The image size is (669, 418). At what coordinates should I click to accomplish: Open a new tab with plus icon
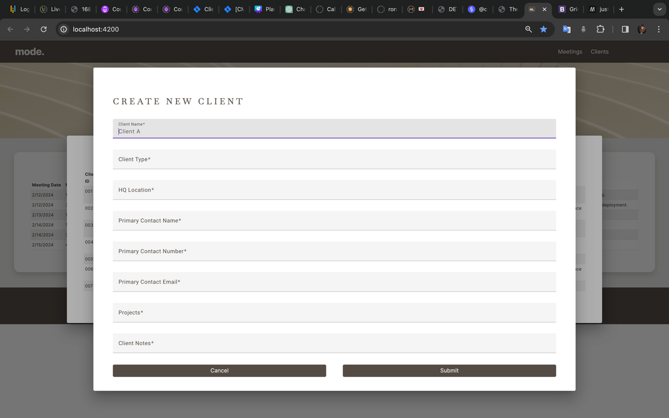coord(621,9)
